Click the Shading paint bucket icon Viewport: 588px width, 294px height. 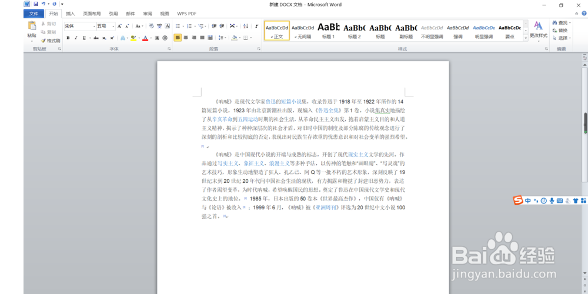coord(235,38)
